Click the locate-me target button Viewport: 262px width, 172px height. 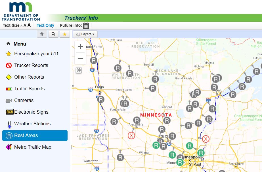pos(79,70)
